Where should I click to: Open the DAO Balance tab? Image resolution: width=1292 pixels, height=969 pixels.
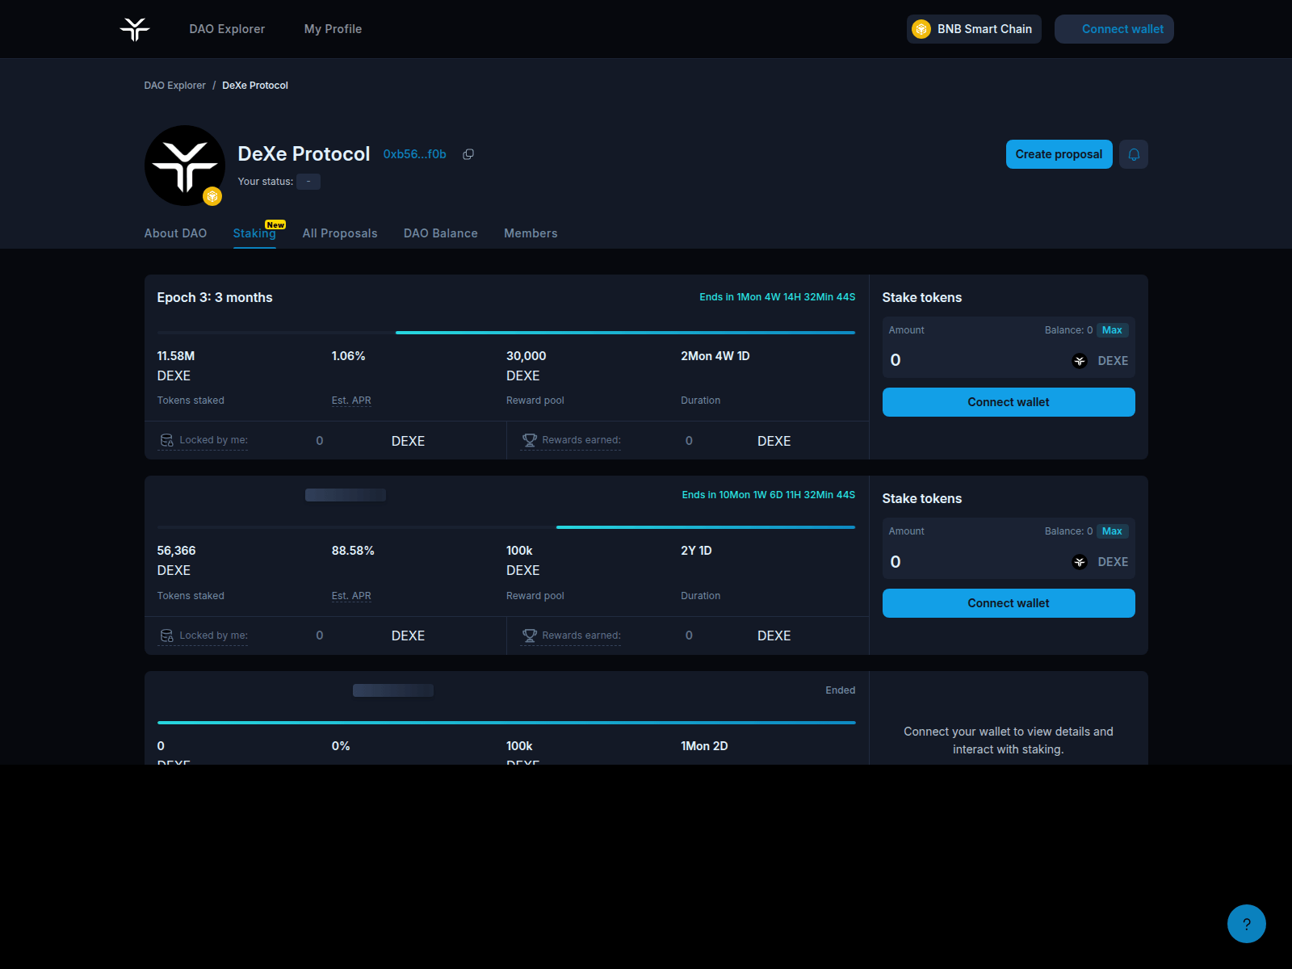coord(441,233)
